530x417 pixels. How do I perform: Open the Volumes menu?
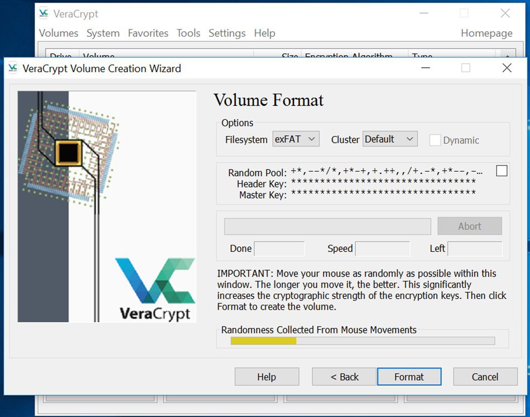pyautogui.click(x=59, y=33)
